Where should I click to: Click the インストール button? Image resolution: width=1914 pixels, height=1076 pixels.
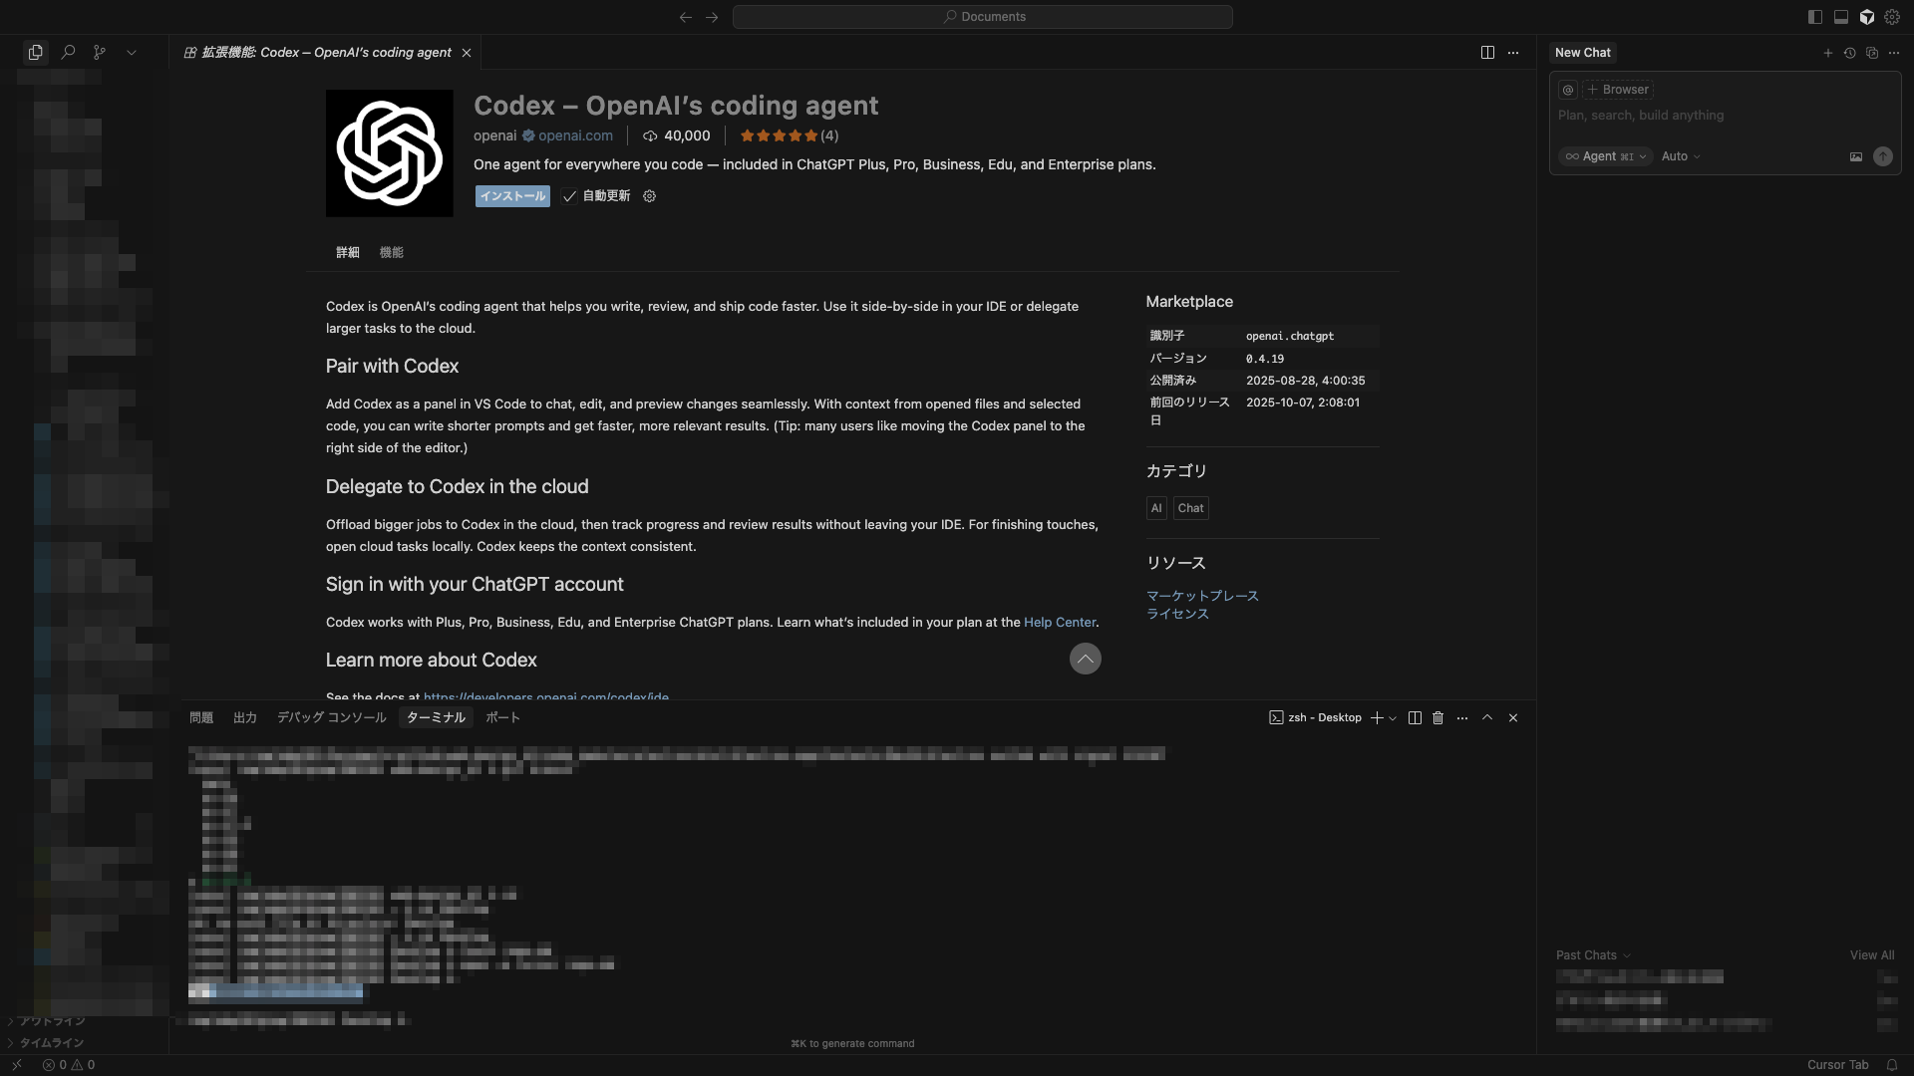(512, 196)
